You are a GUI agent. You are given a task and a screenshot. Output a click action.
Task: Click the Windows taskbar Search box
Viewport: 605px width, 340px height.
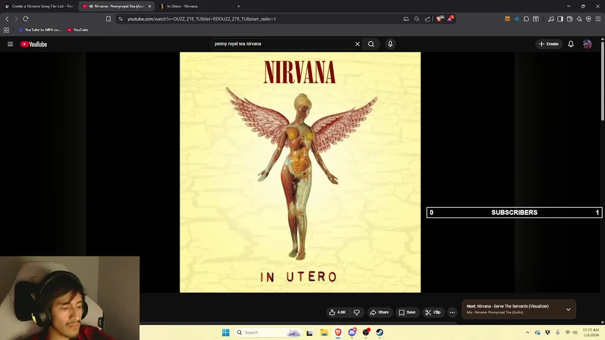click(268, 332)
